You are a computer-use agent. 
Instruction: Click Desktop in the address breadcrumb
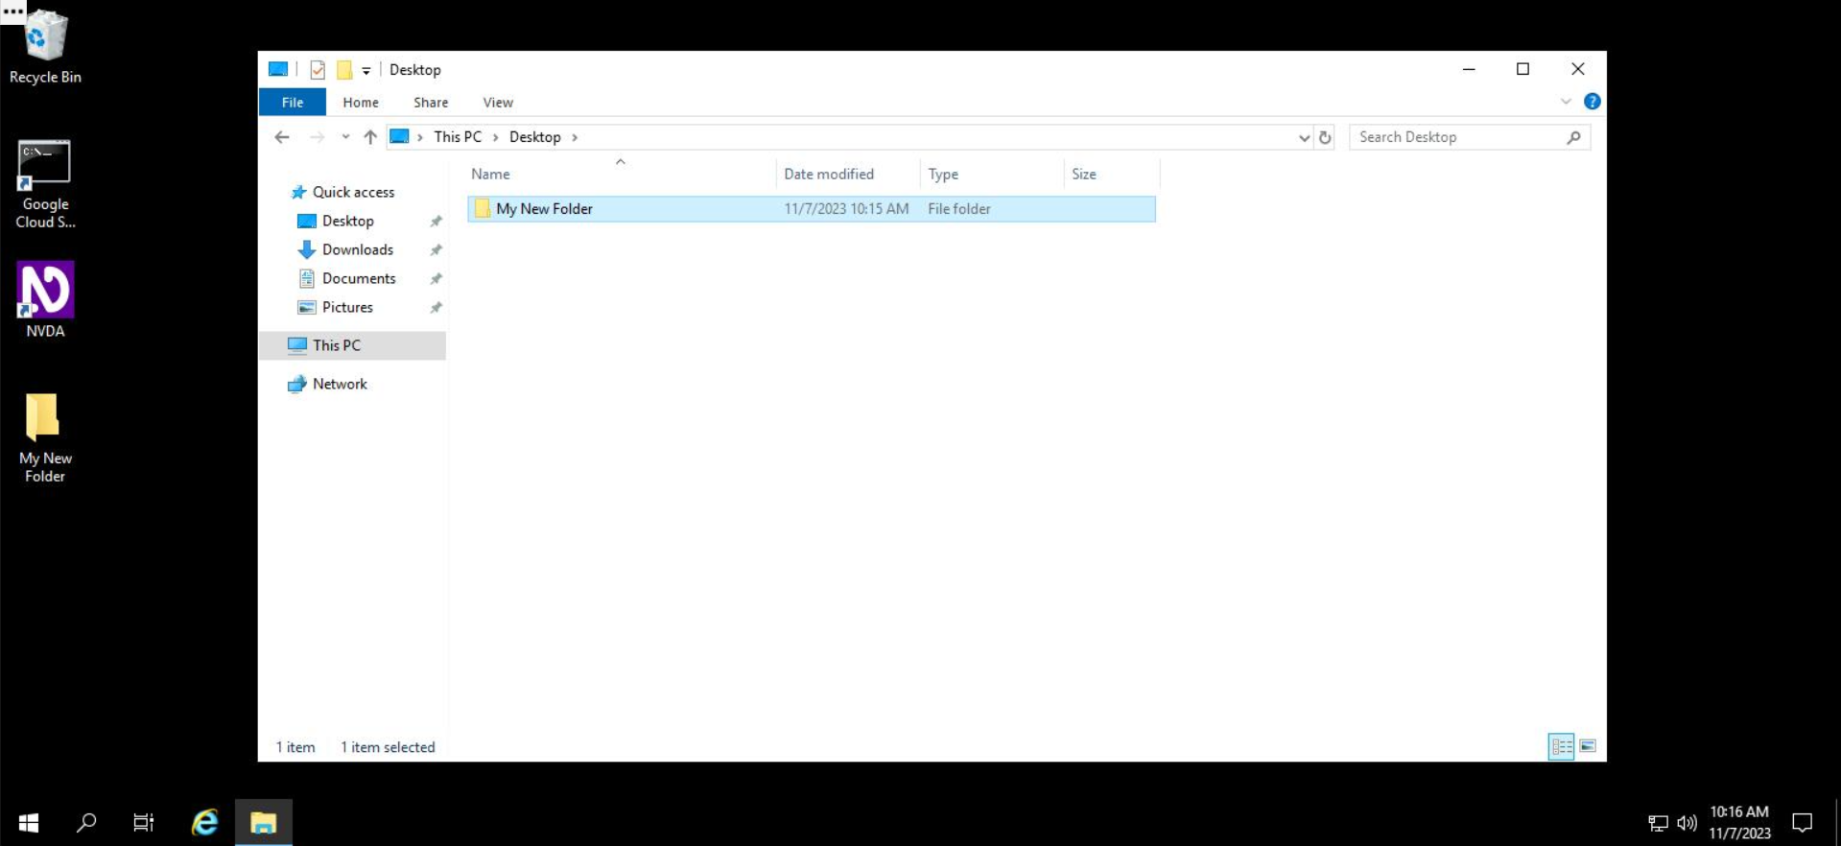click(535, 137)
